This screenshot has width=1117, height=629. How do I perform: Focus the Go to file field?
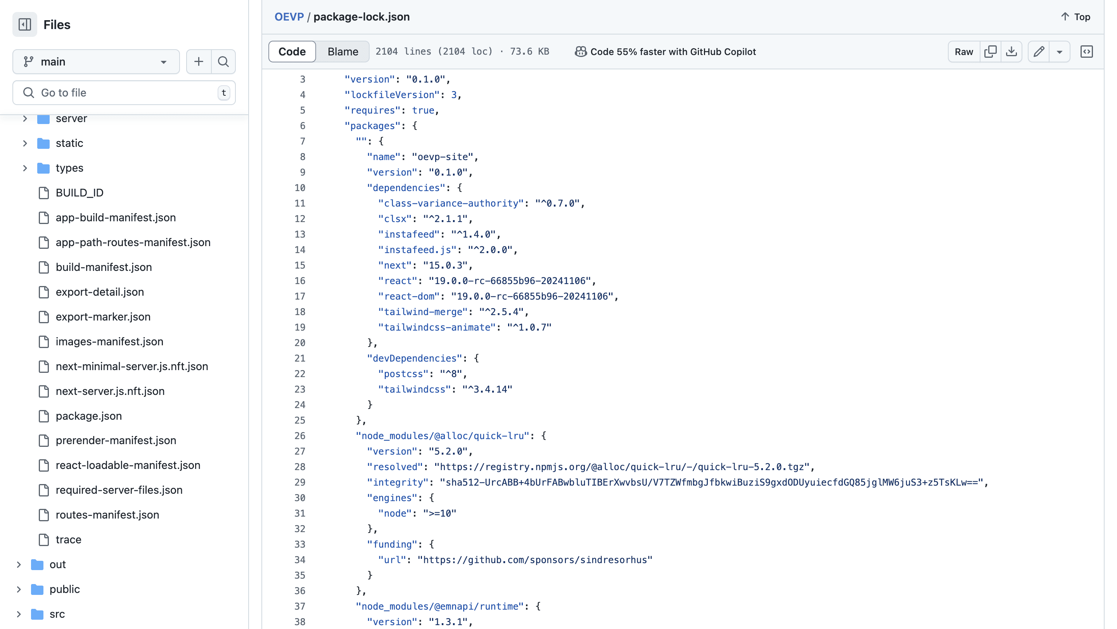point(124,93)
